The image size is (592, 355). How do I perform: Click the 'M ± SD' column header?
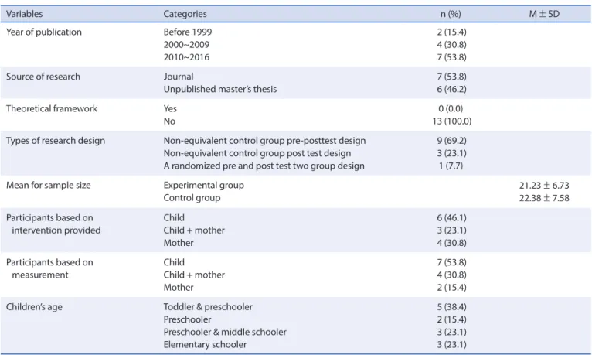click(x=544, y=14)
